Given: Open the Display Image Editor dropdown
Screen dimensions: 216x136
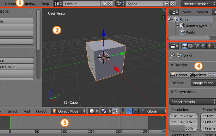Looking at the screenshot, I should coord(203,83).
